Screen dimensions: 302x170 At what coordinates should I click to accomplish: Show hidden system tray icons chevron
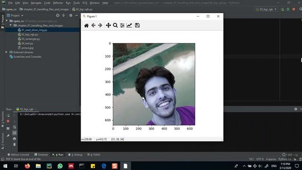[244, 166]
